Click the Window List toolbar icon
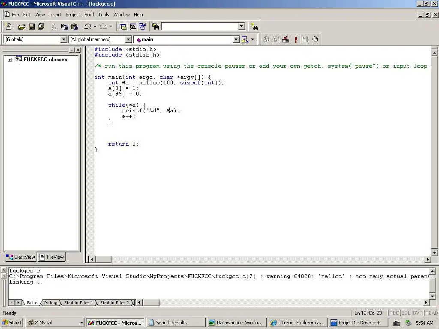Screen dimensions: 439x329 coord(142,27)
